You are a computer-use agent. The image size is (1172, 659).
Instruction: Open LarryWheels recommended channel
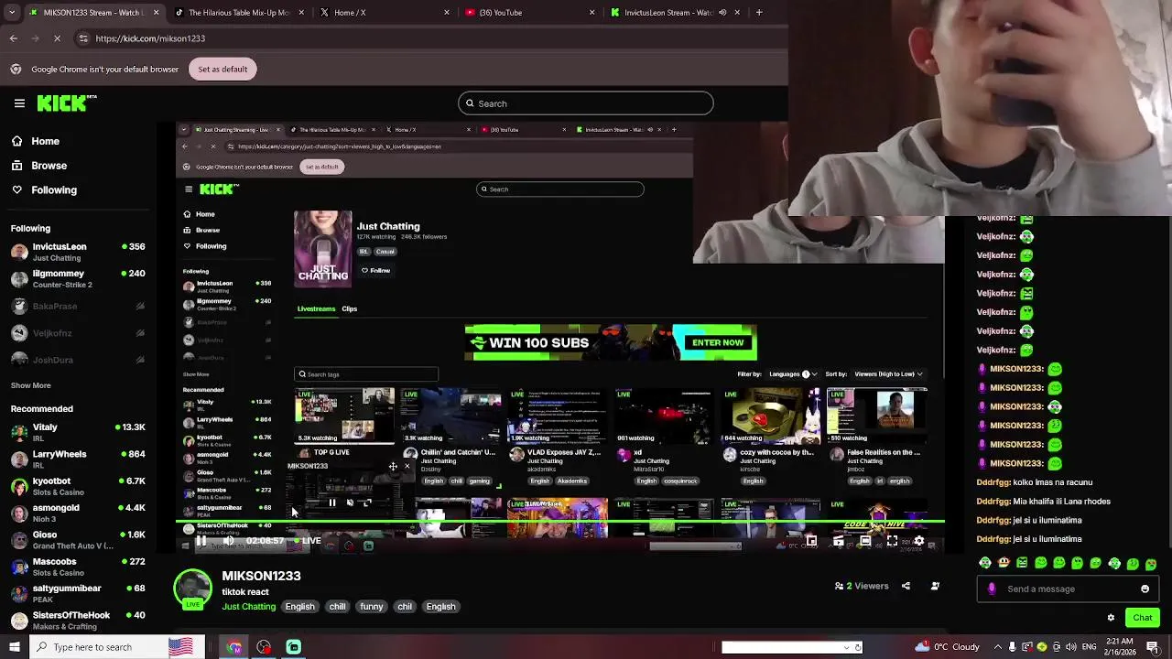78,459
